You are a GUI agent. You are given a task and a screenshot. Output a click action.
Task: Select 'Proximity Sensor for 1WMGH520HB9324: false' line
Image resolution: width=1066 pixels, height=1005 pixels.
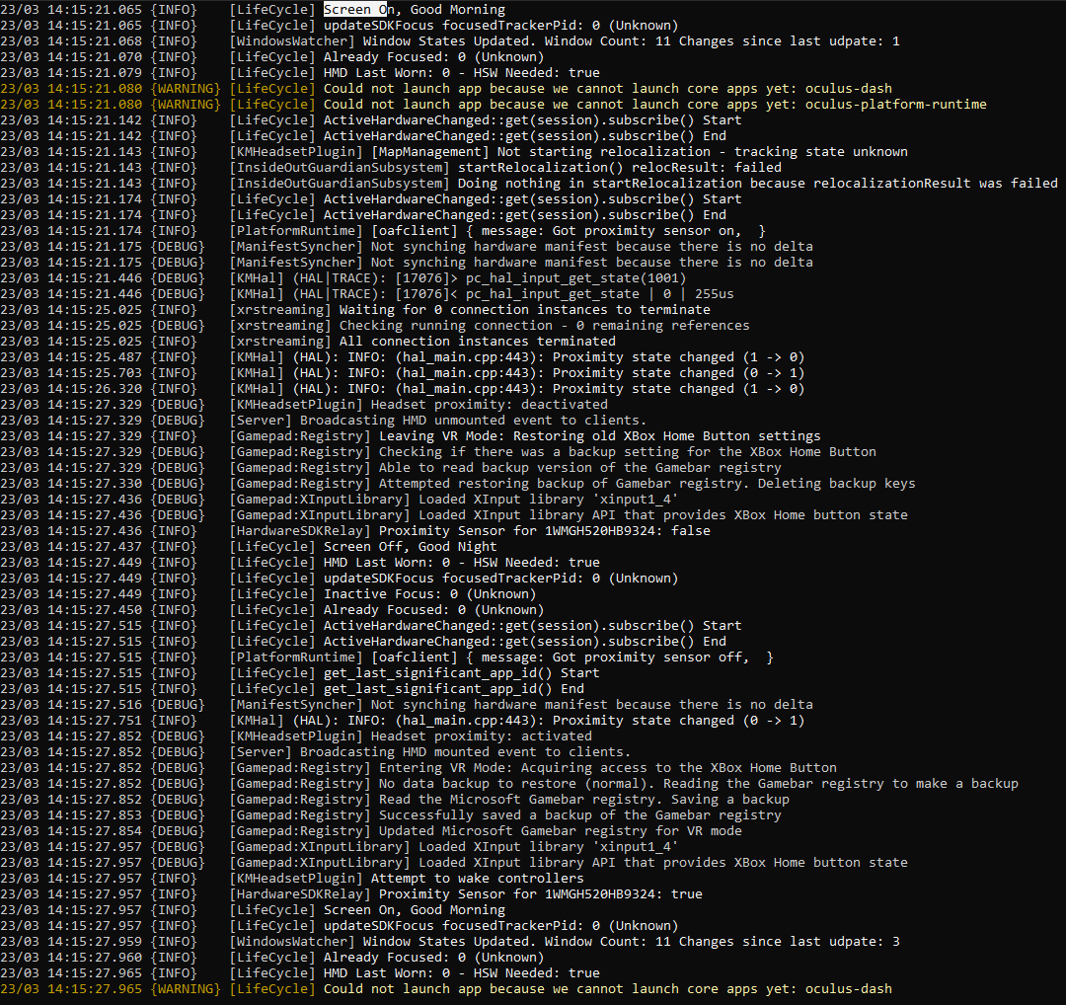pos(355,530)
